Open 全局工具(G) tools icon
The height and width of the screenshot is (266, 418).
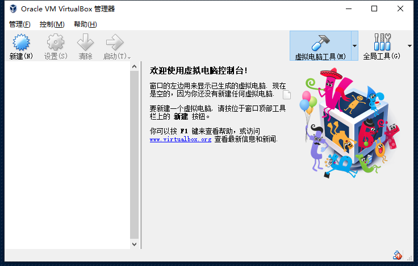coord(382,42)
